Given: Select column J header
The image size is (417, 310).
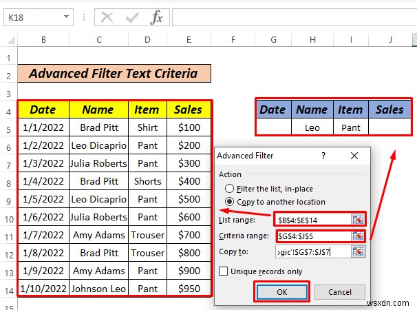Looking at the screenshot, I should [x=390, y=40].
